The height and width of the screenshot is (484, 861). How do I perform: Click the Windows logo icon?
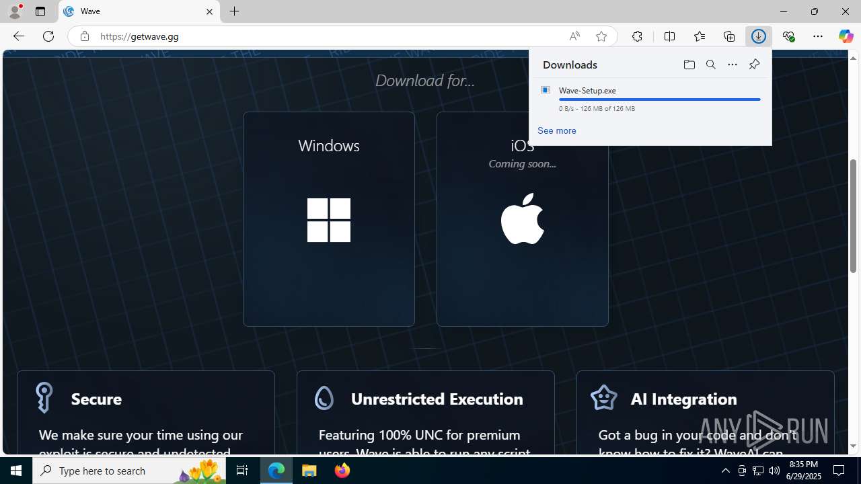click(x=329, y=220)
